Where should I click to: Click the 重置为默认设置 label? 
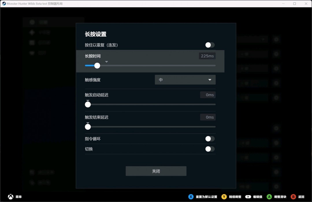(206, 197)
